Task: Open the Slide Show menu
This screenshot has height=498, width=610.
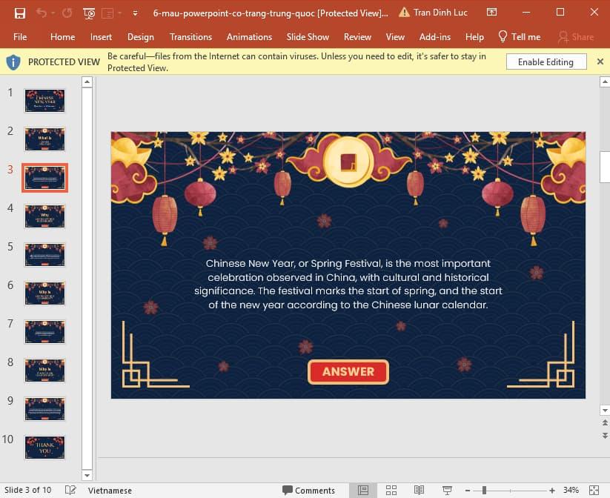Action: pos(308,36)
